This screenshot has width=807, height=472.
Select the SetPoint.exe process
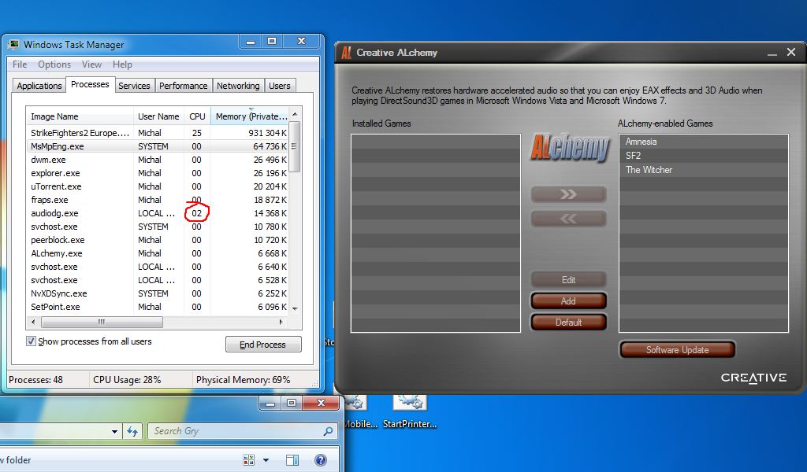pos(158,307)
